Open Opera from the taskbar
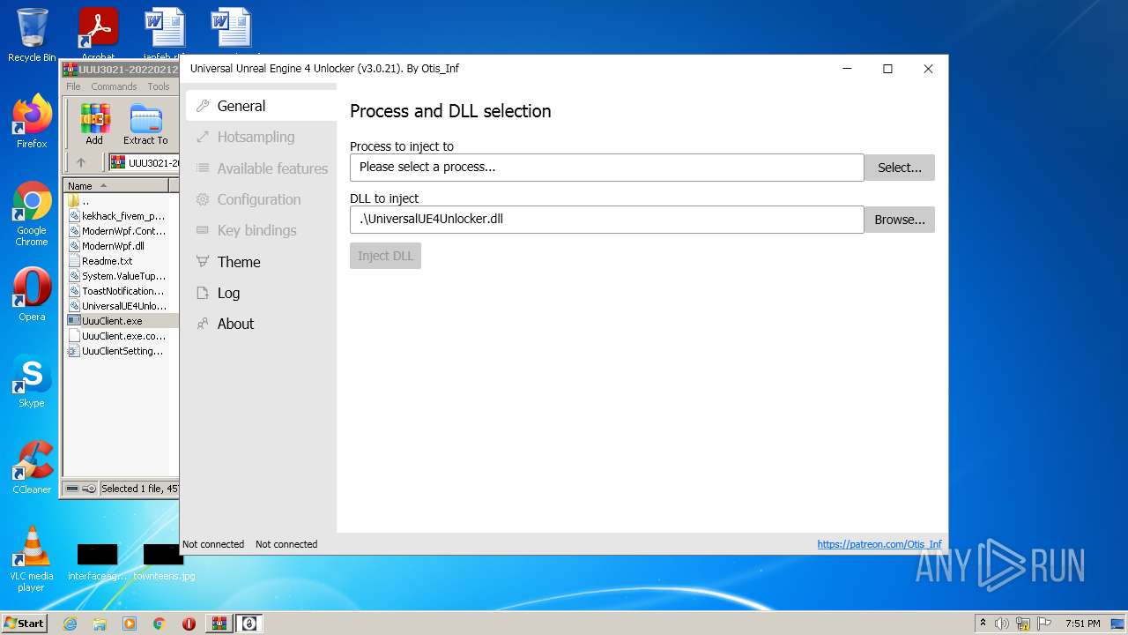1128x635 pixels. pyautogui.click(x=189, y=624)
